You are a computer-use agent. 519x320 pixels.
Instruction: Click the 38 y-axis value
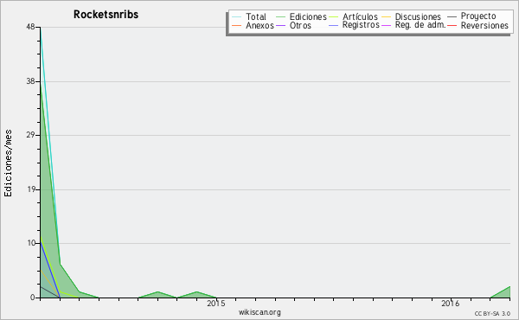coord(30,81)
